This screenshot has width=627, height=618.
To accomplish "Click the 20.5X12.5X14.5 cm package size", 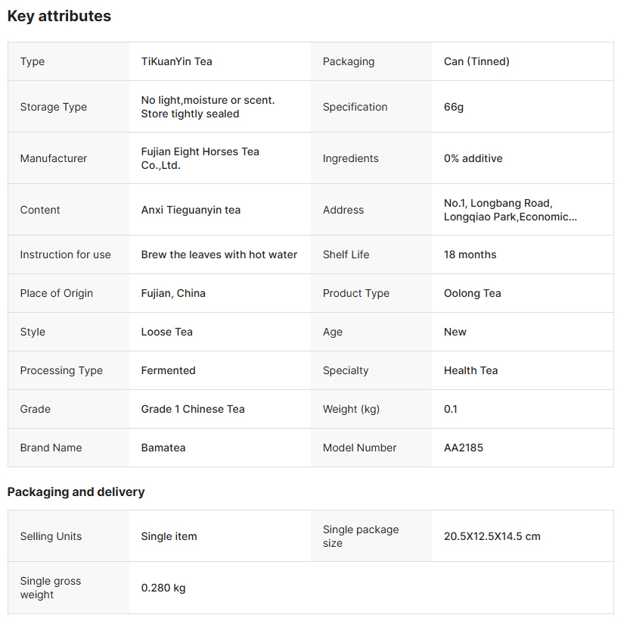I will [492, 536].
